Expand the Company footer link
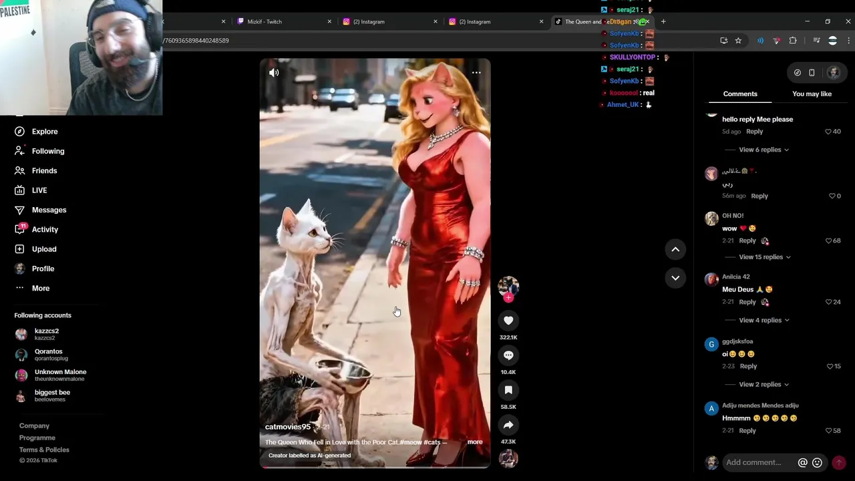855x481 pixels. click(34, 426)
